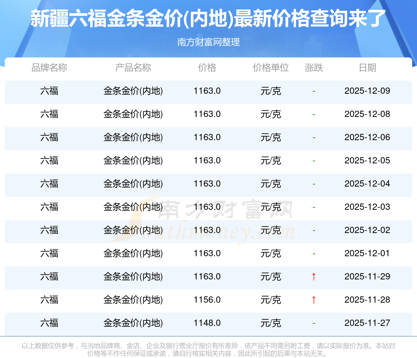417x358 pixels.
Task: Select 六福 brand in the 2025-12-06 row
Action: coord(49,137)
